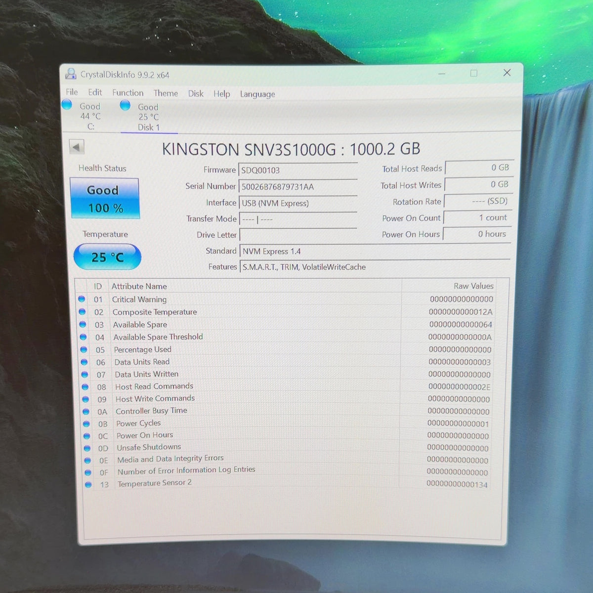Close the CrystalDiskInfo window
593x593 pixels.
click(507, 73)
